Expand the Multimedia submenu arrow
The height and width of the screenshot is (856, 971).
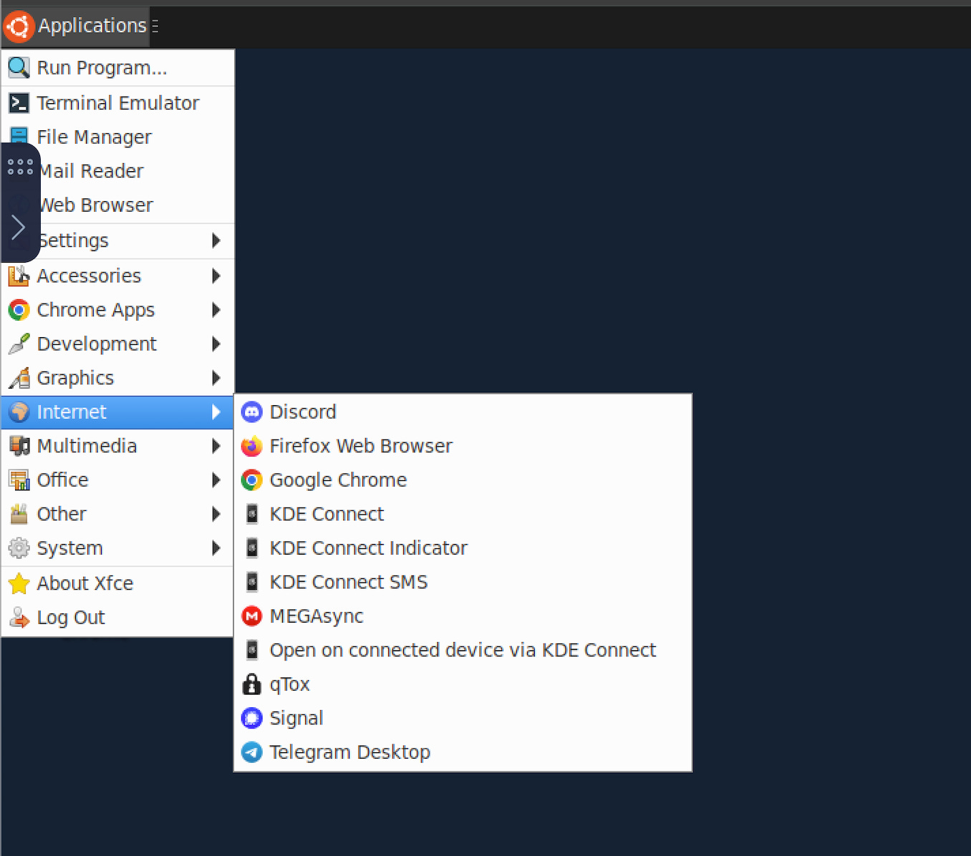click(x=216, y=446)
